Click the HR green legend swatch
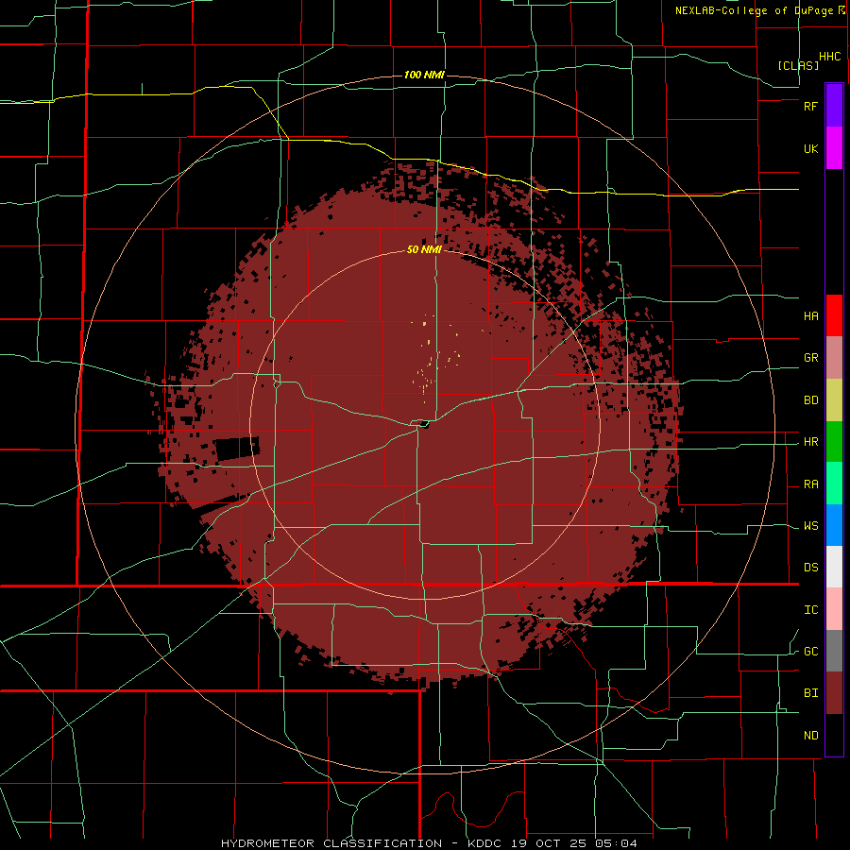 834,442
